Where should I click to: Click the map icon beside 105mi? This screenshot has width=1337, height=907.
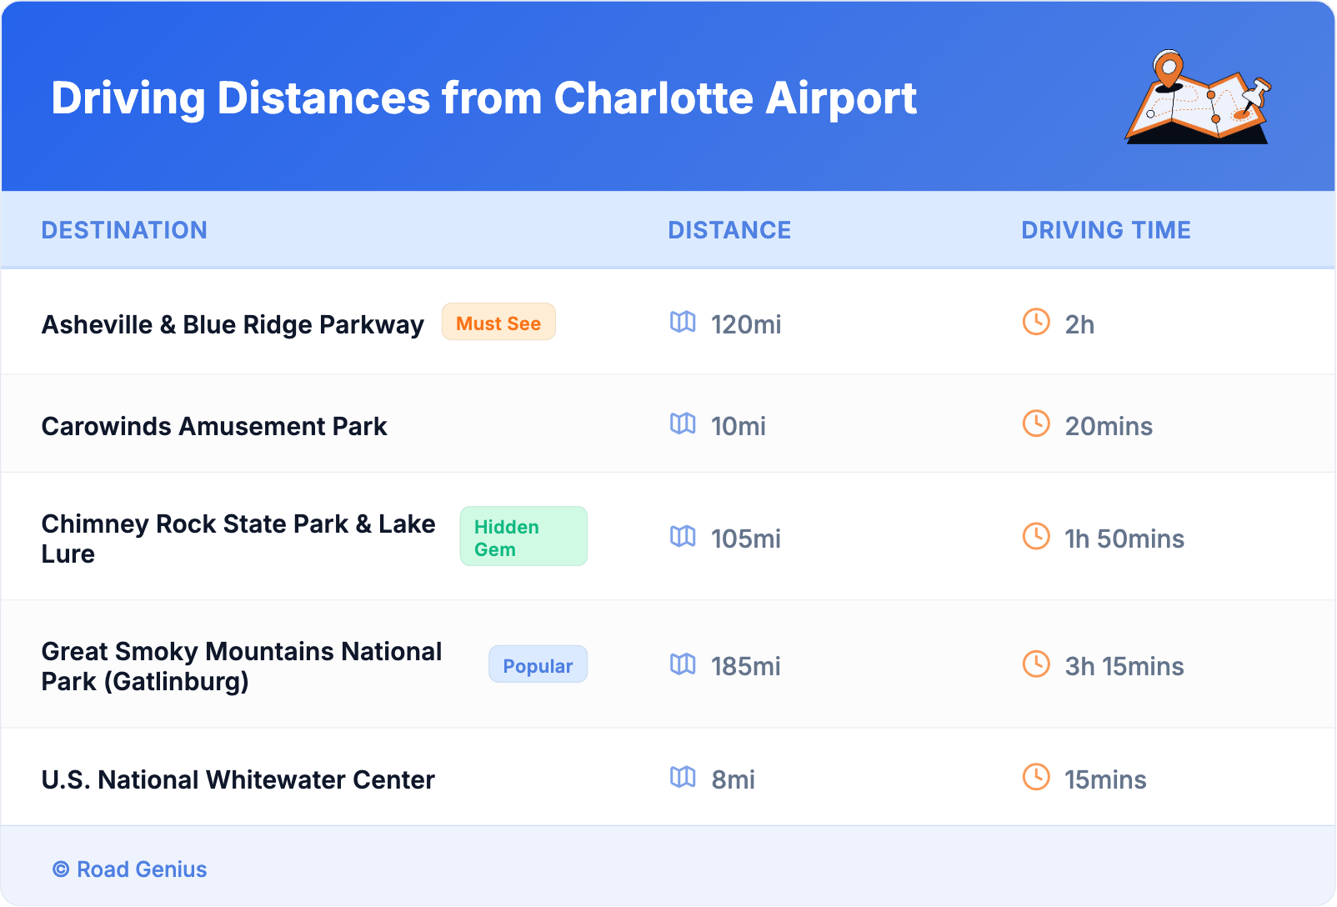[683, 536]
